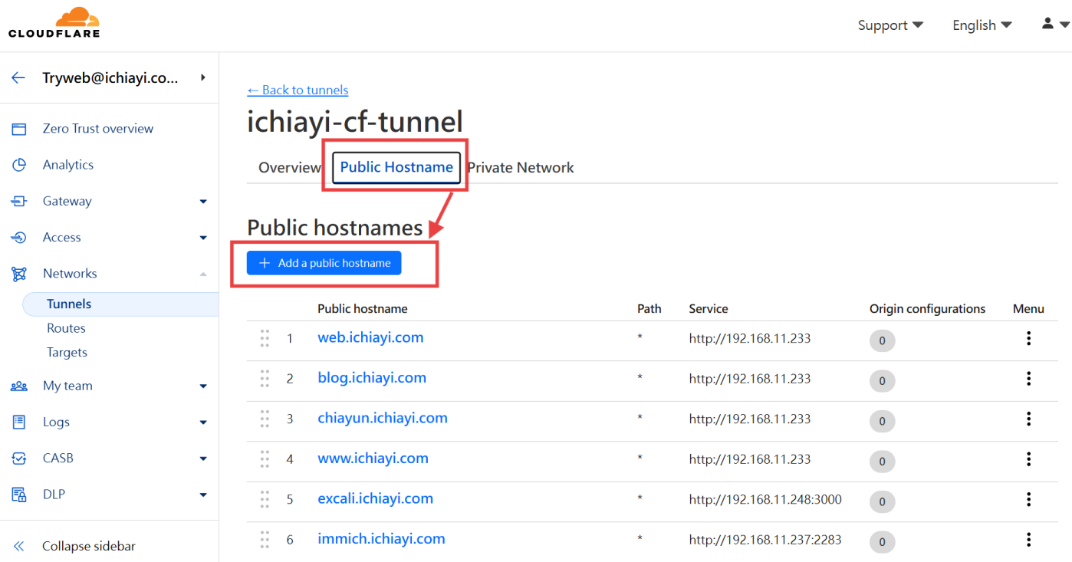
Task: Expand the Tryweb account switcher arrow
Action: tap(203, 77)
